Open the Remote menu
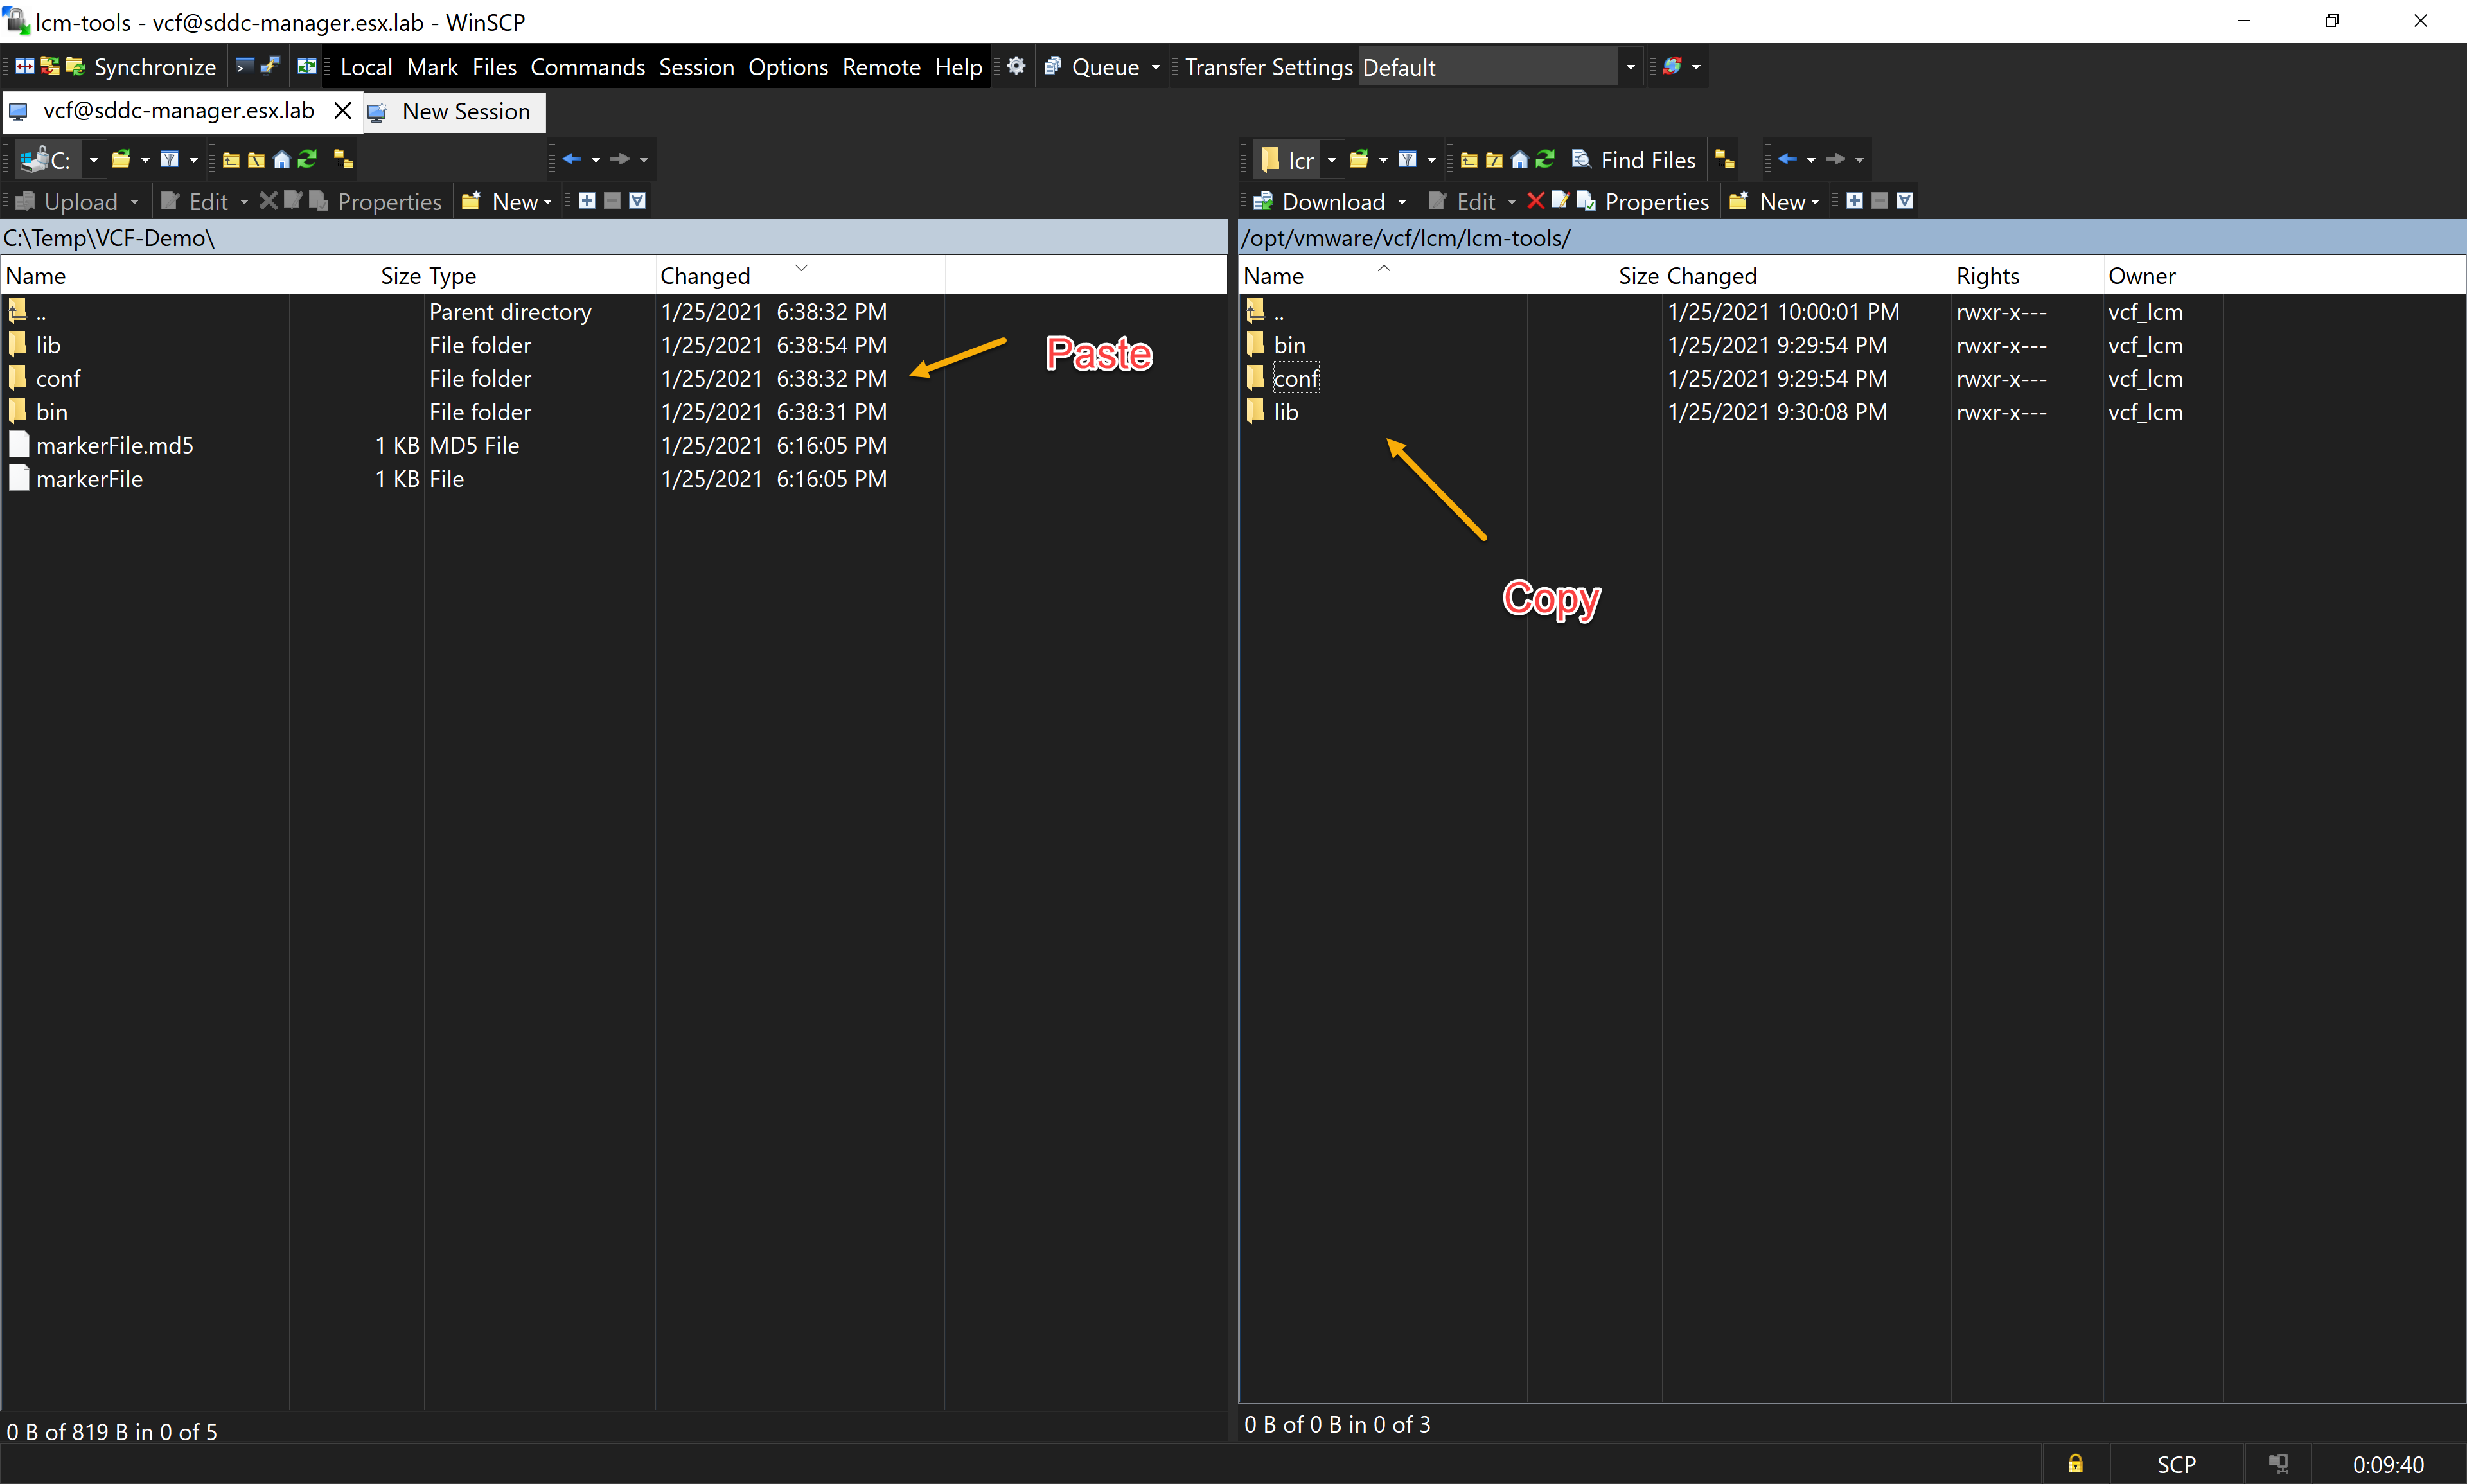Viewport: 2467px width, 1484px height. (x=881, y=67)
